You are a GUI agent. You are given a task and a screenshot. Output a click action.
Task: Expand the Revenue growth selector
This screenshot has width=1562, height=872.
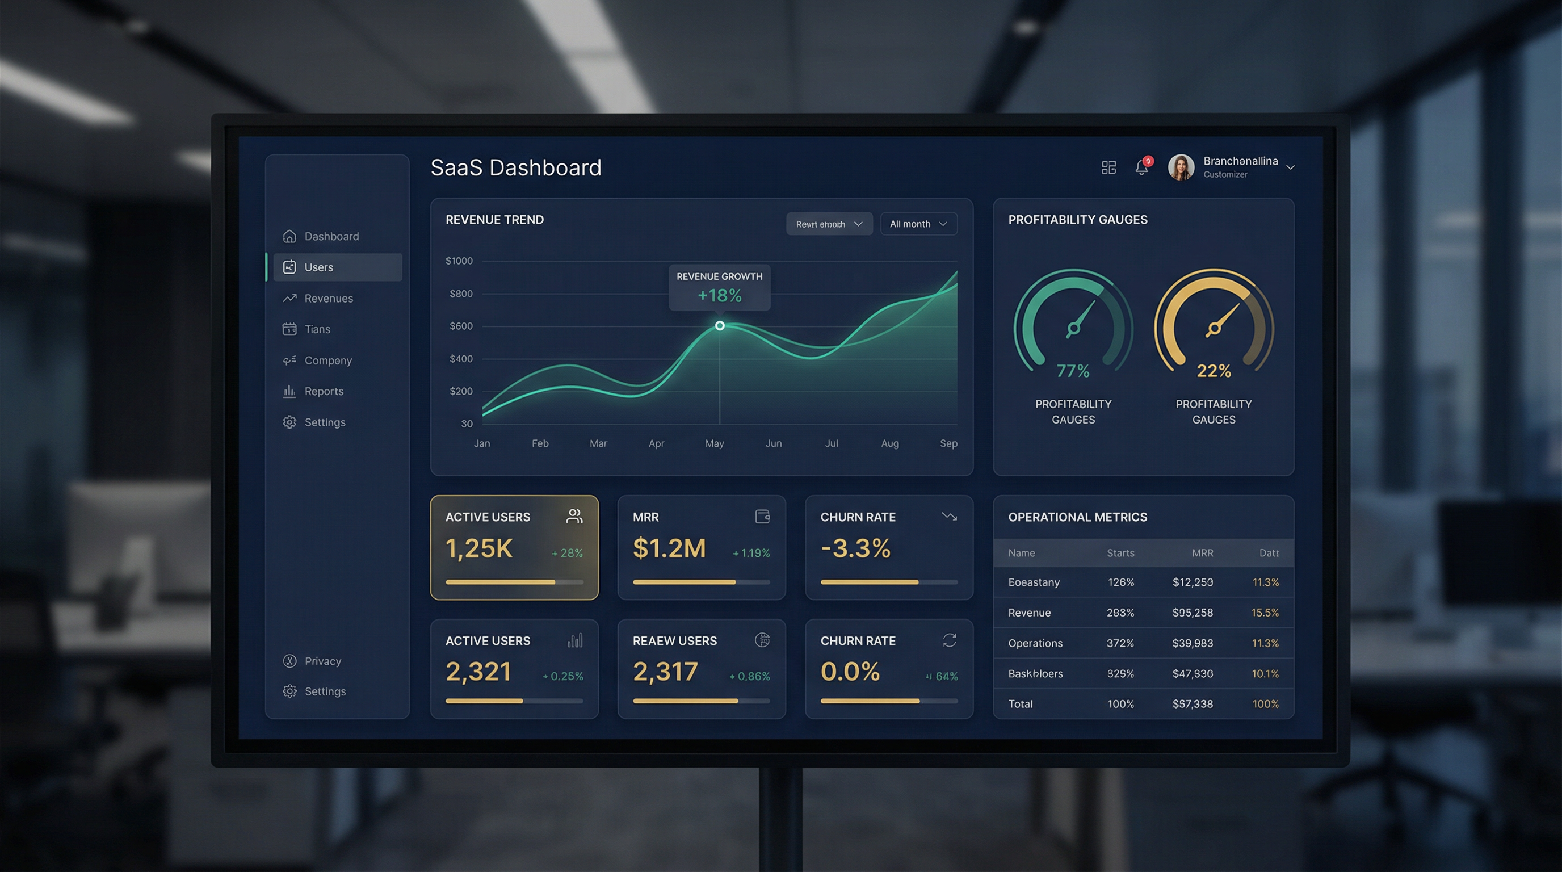[x=829, y=223]
